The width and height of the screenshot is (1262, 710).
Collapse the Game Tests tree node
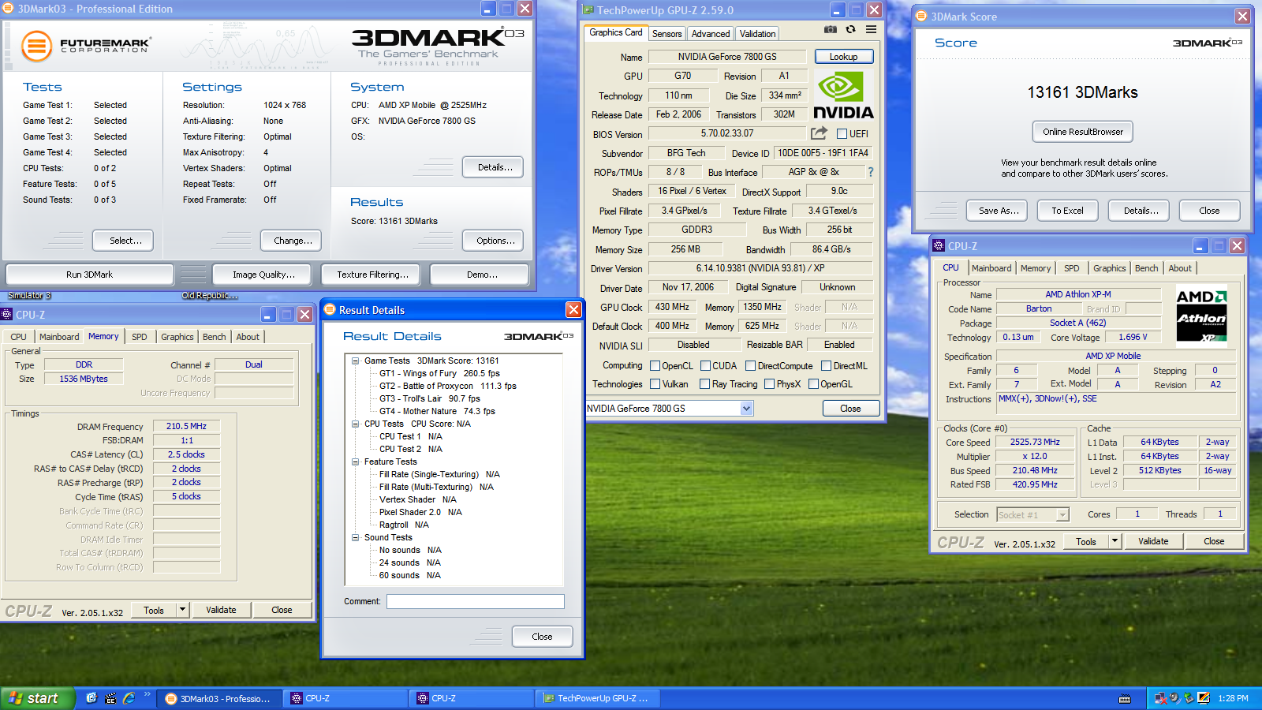point(356,361)
